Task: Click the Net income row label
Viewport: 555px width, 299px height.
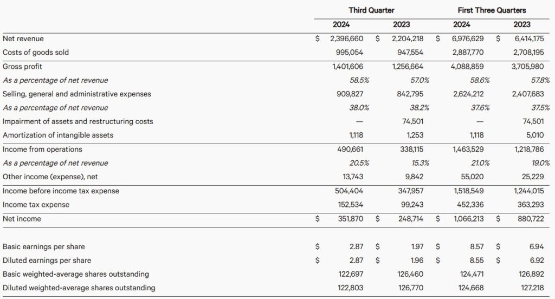Action: click(22, 219)
